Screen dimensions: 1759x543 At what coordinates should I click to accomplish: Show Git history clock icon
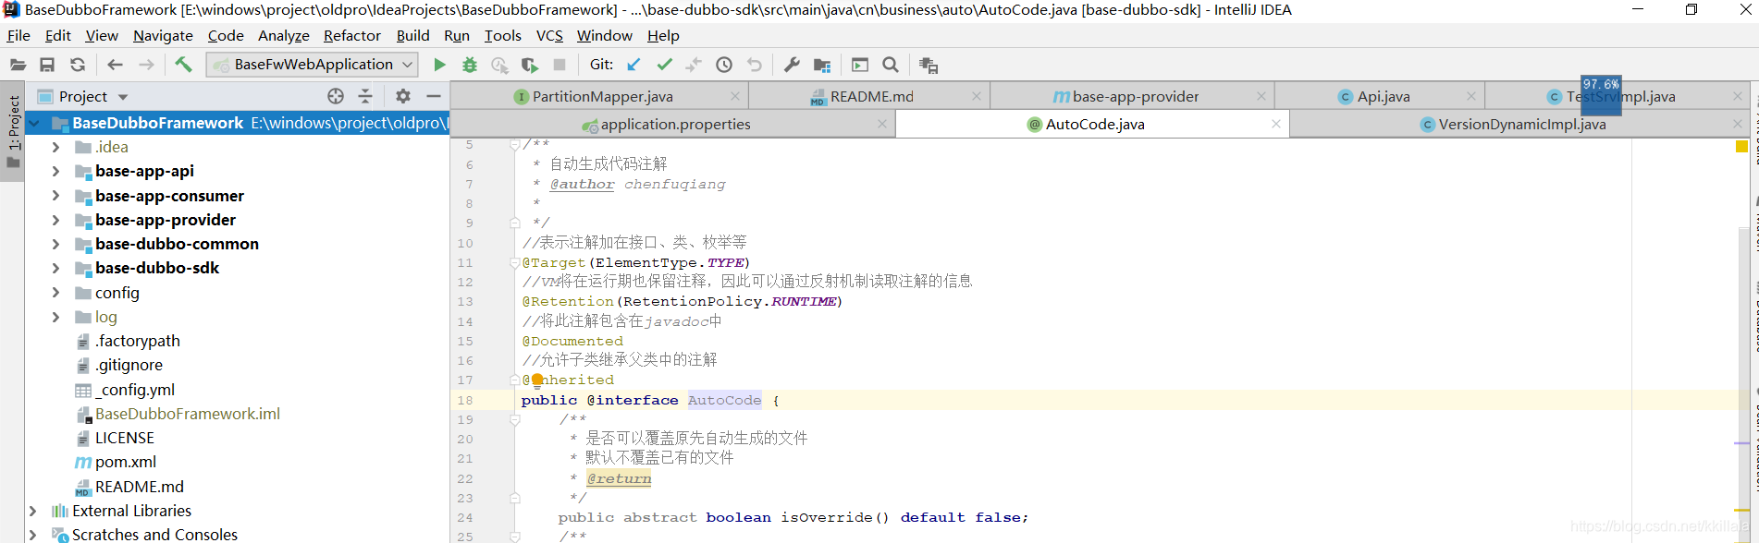724,65
